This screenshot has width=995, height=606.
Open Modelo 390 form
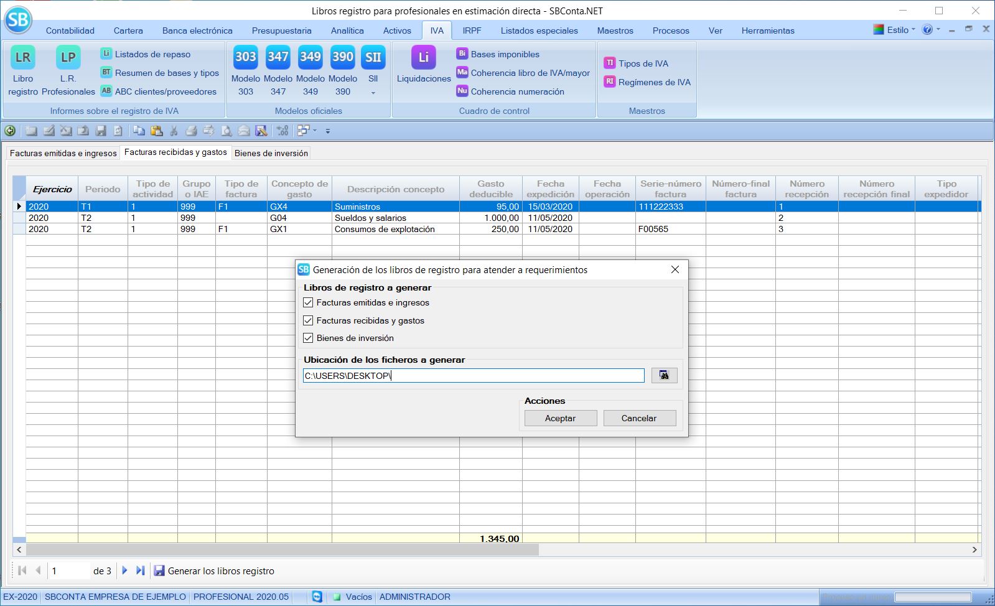coord(343,58)
